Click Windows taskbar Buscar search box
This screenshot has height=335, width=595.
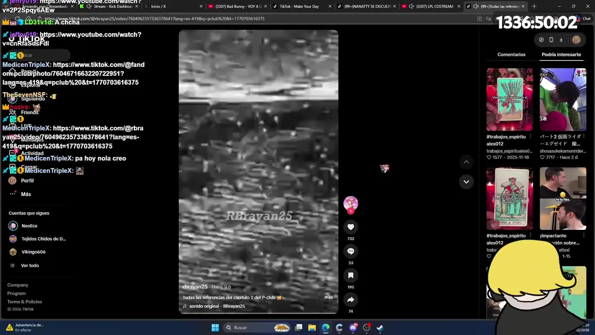(x=257, y=328)
